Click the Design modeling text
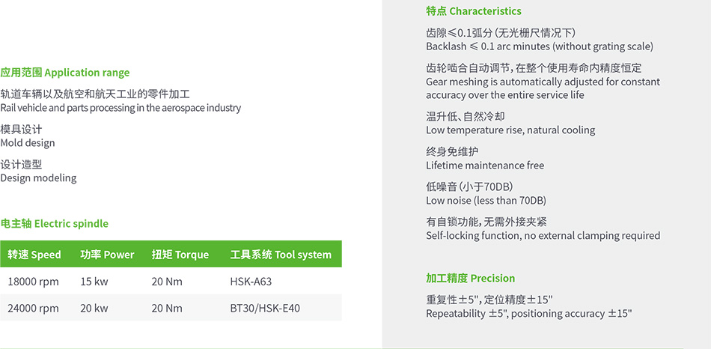Screen dimensions: 711x349 38,177
